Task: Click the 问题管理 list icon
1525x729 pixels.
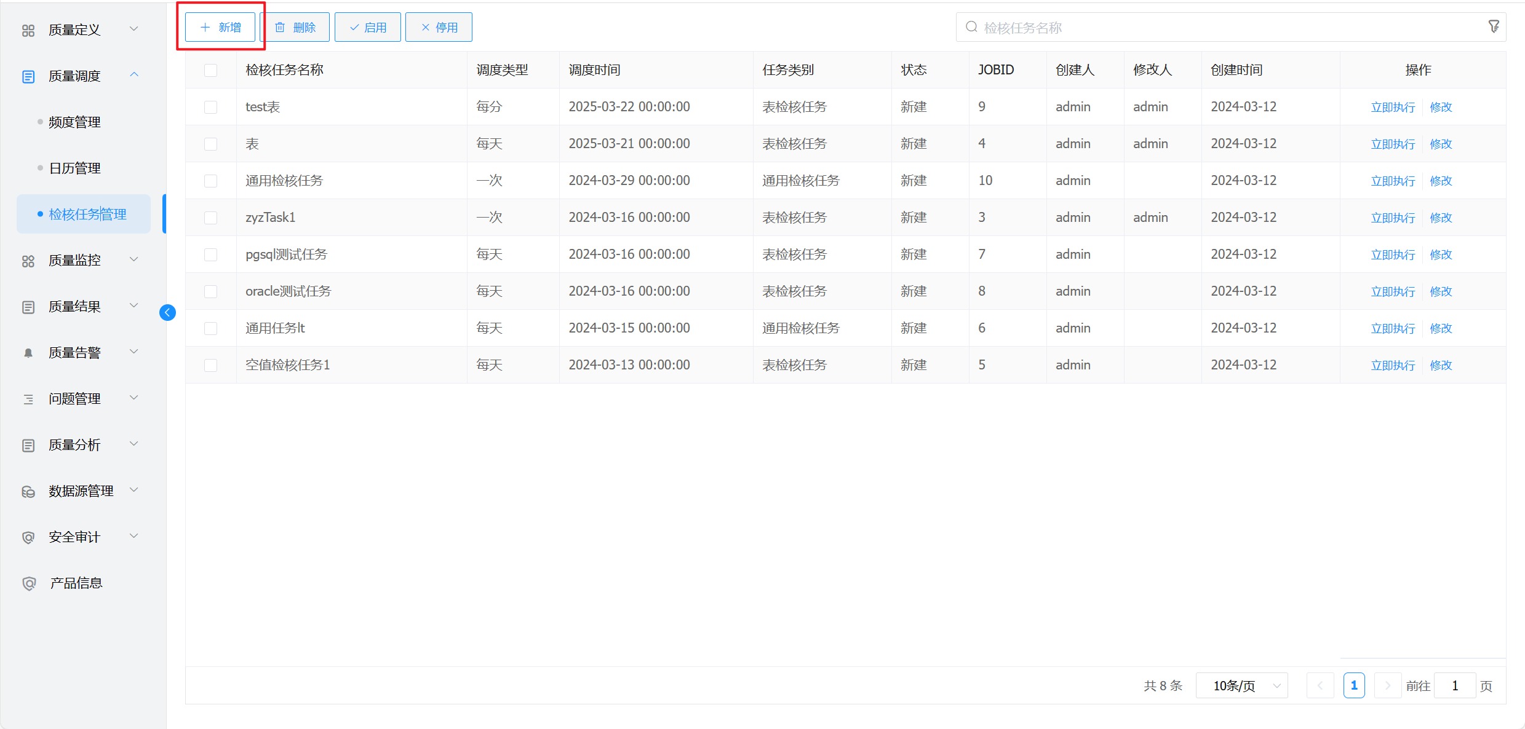Action: [x=28, y=399]
